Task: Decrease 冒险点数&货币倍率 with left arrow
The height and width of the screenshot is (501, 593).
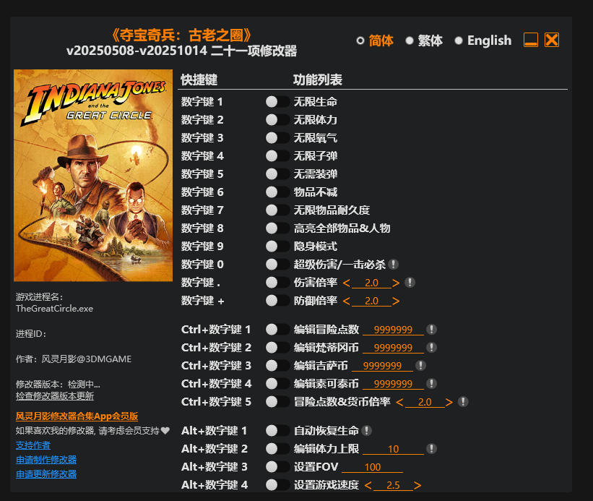Action: pyautogui.click(x=399, y=402)
